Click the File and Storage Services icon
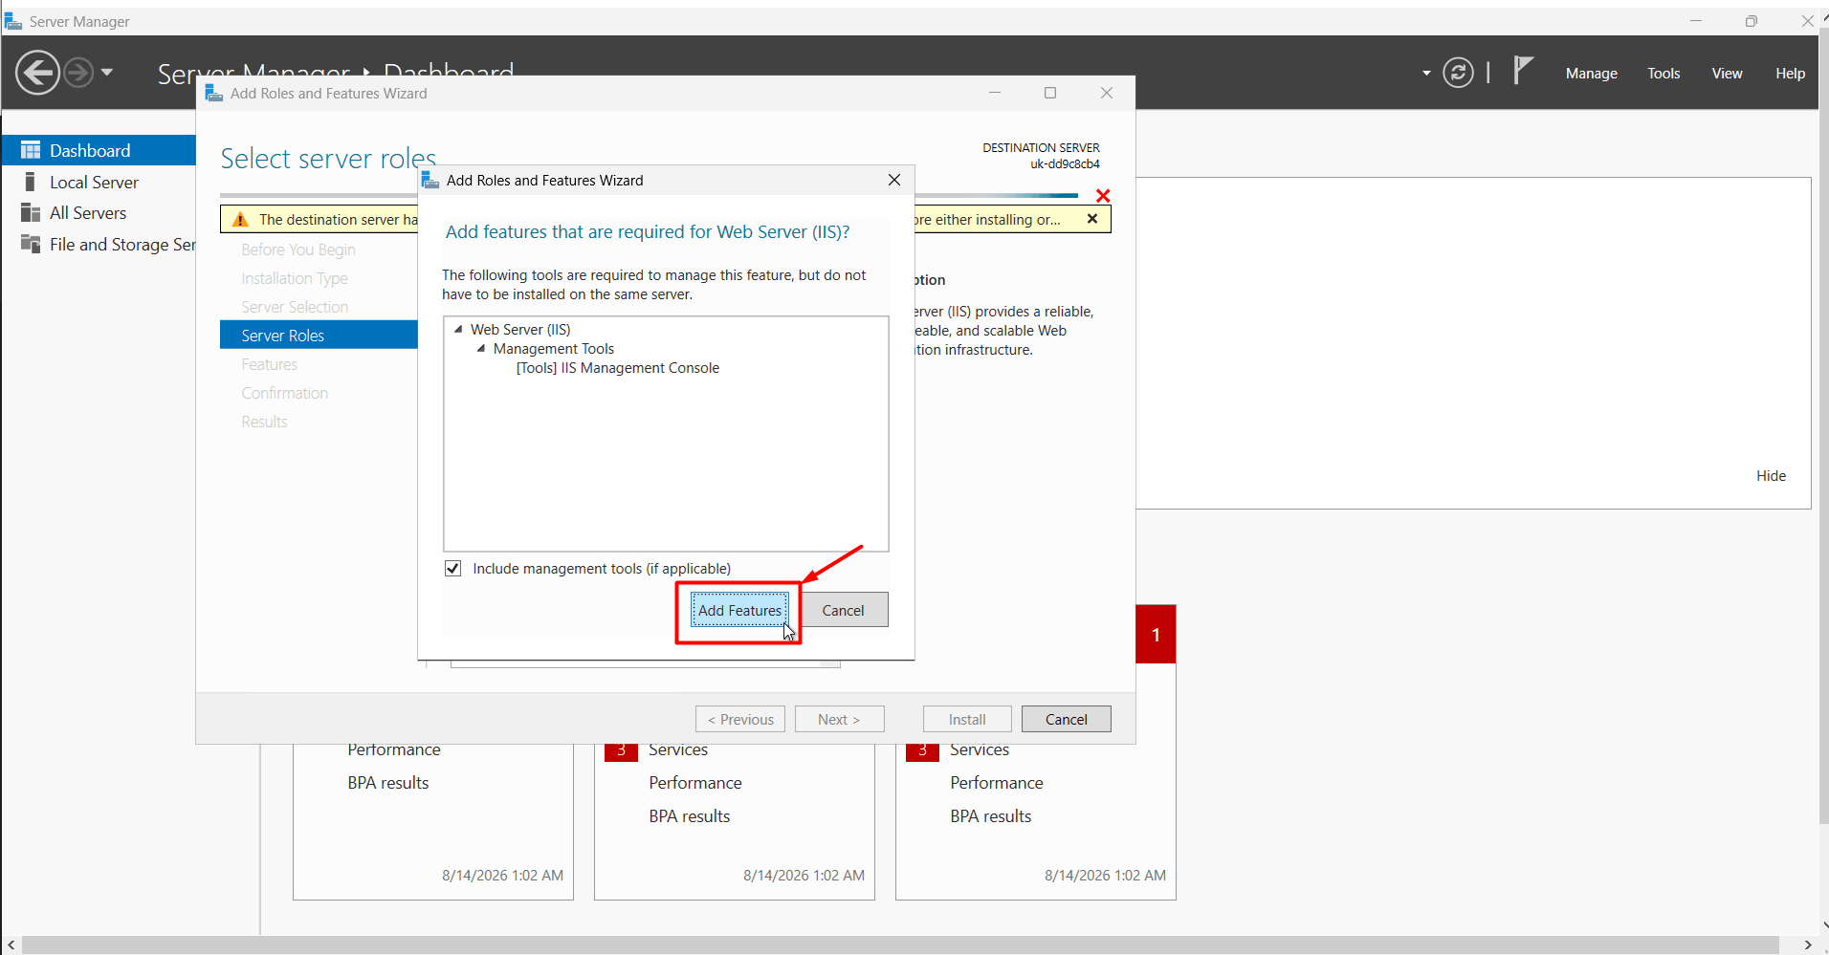This screenshot has height=955, width=1829. tap(31, 244)
